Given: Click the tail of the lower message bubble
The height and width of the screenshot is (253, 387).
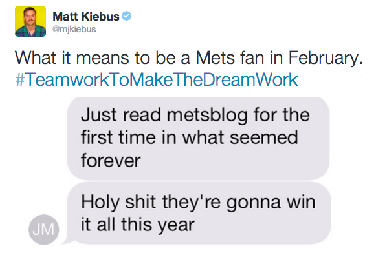Looking at the screenshot, I should [x=67, y=240].
